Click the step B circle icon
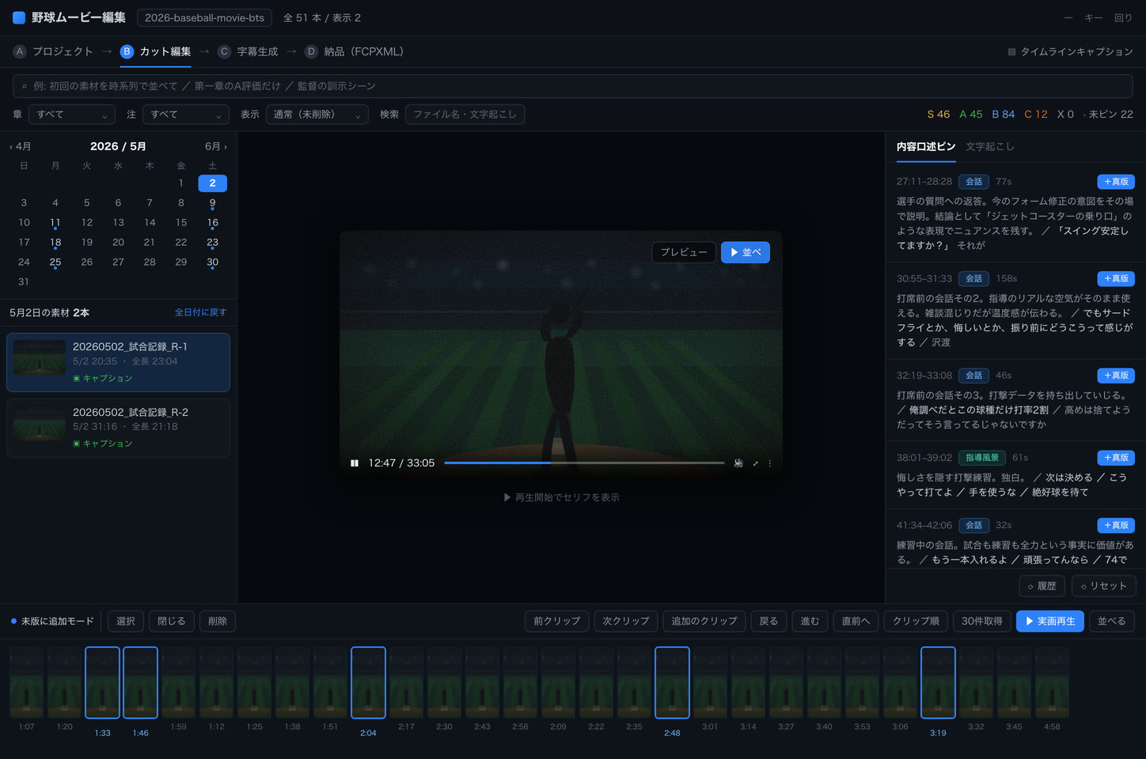The image size is (1146, 759). (127, 51)
